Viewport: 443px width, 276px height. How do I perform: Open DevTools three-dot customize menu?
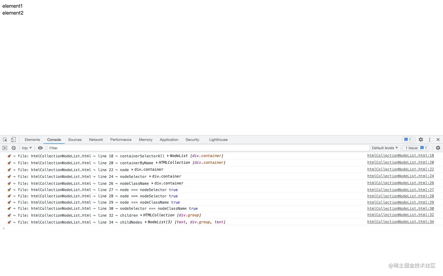tap(430, 140)
